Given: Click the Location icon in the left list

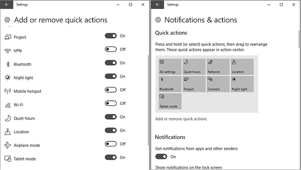Looking at the screenshot, I should pos(8,132).
